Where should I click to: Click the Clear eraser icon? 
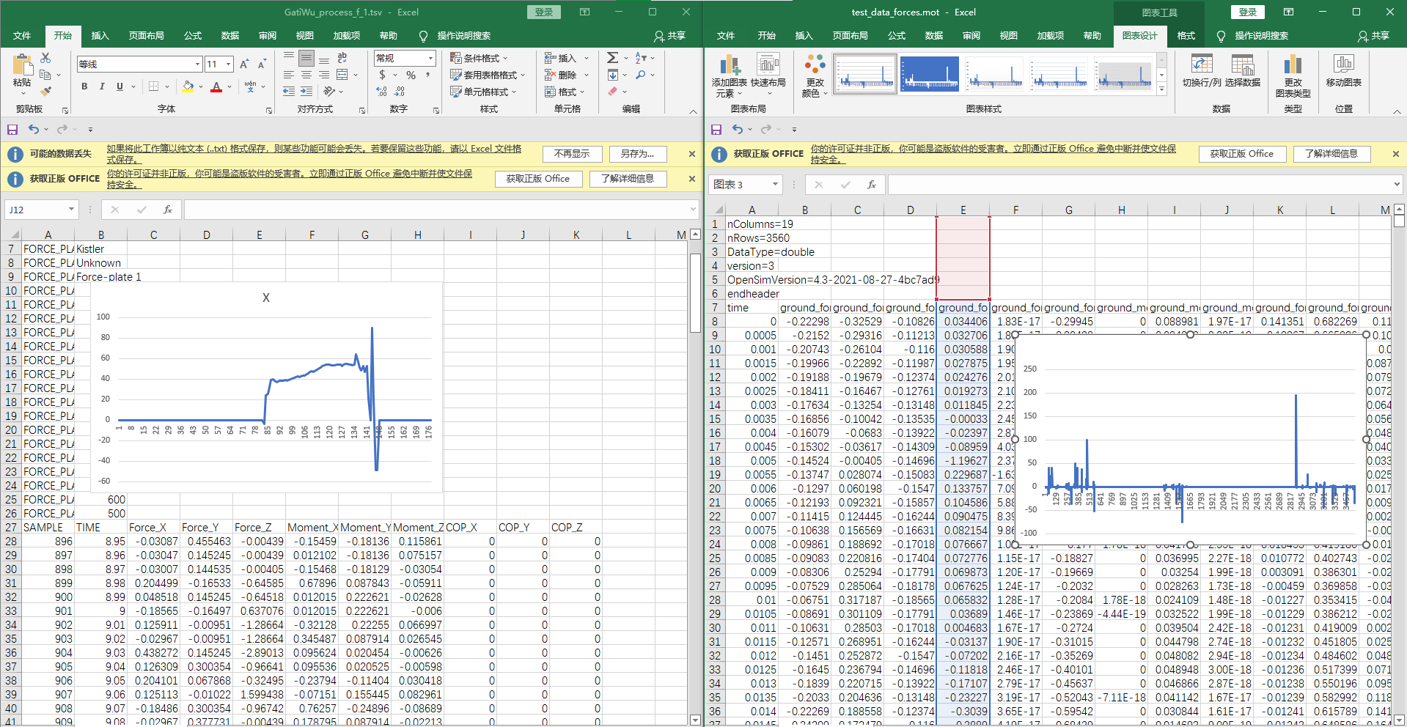coord(613,92)
